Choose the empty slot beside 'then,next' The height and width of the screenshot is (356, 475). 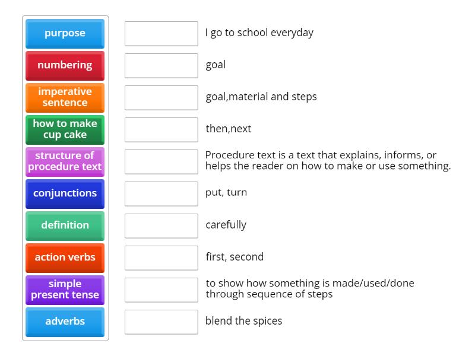(161, 129)
